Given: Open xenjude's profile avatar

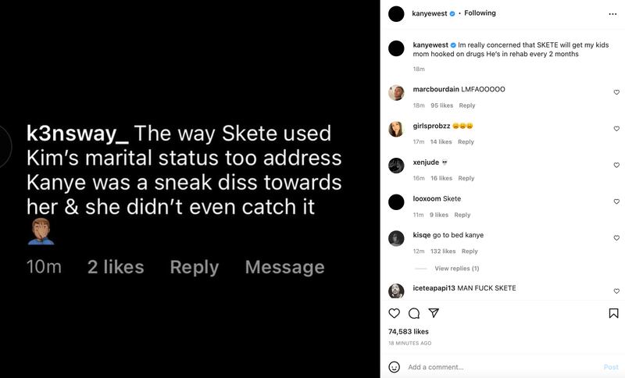Looking at the screenshot, I should (x=396, y=165).
